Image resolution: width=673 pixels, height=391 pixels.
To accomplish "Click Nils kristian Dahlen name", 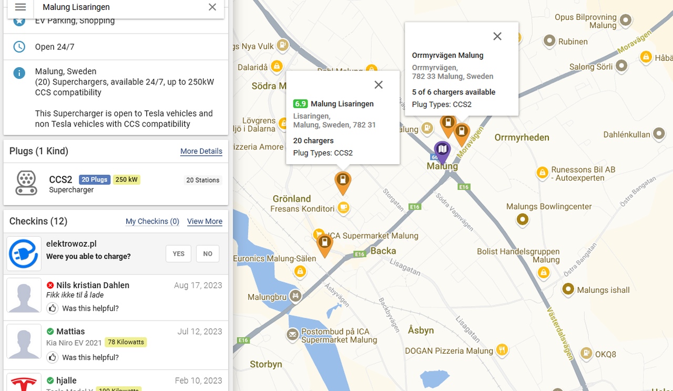I will [93, 285].
